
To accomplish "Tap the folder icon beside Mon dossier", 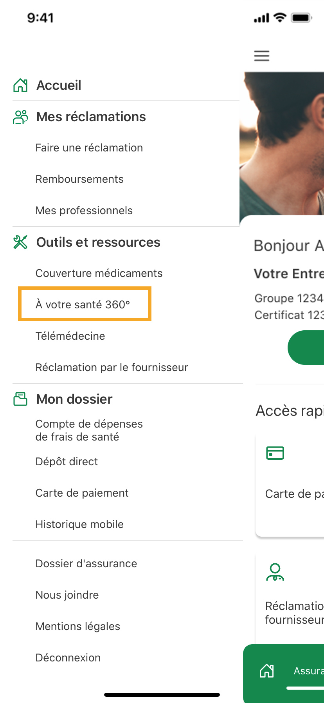I will tap(20, 399).
